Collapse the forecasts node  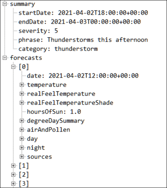click(x=5, y=58)
